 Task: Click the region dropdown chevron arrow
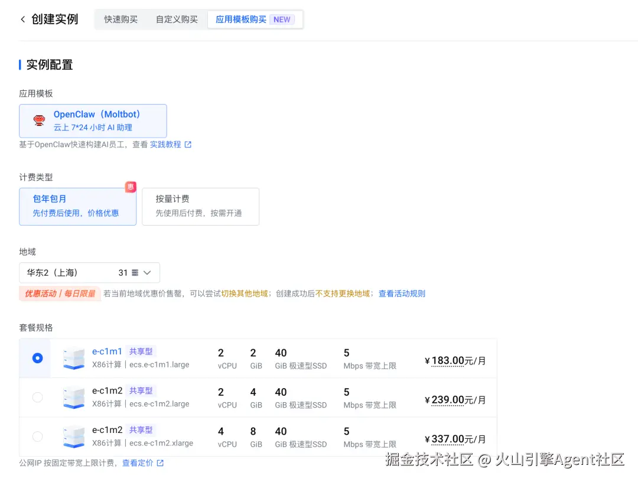click(x=147, y=272)
